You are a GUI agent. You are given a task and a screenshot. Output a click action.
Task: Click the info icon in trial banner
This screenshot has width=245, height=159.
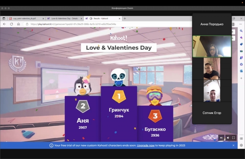pyautogui.click(x=51, y=145)
